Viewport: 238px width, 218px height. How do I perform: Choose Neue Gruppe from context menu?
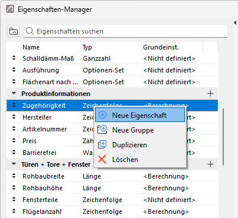coord(140,130)
